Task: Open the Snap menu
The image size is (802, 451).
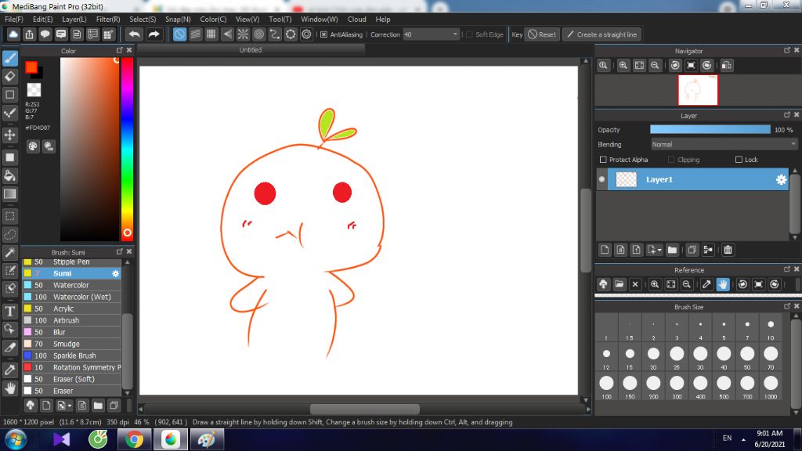Action: (x=178, y=20)
